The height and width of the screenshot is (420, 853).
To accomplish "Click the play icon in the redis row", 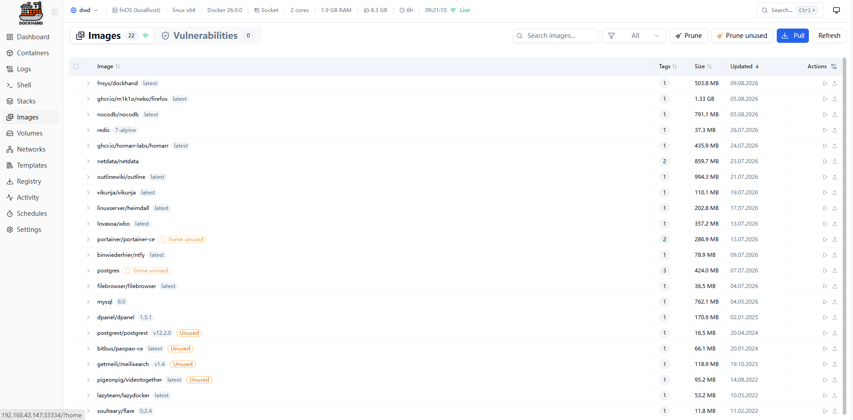I will pos(825,130).
